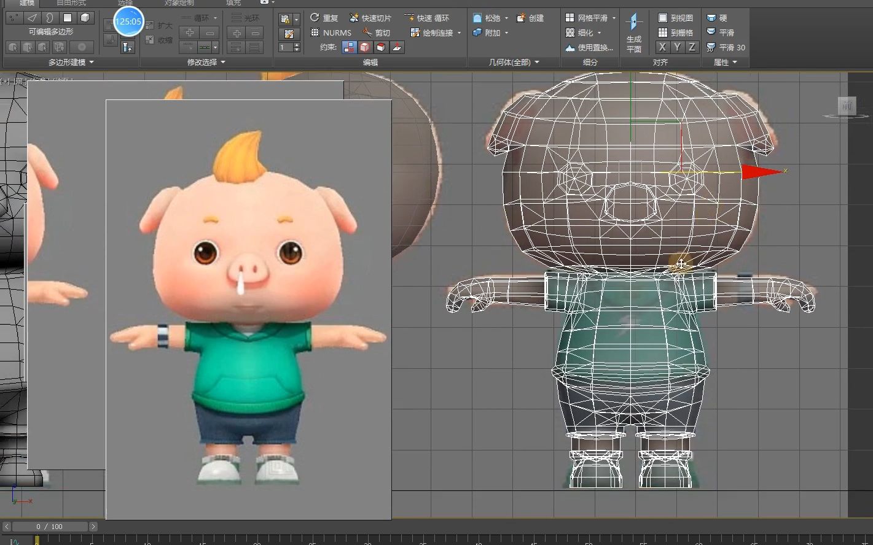873x545 pixels.
Task: Step time slider forward with right arrow
Action: tap(93, 527)
